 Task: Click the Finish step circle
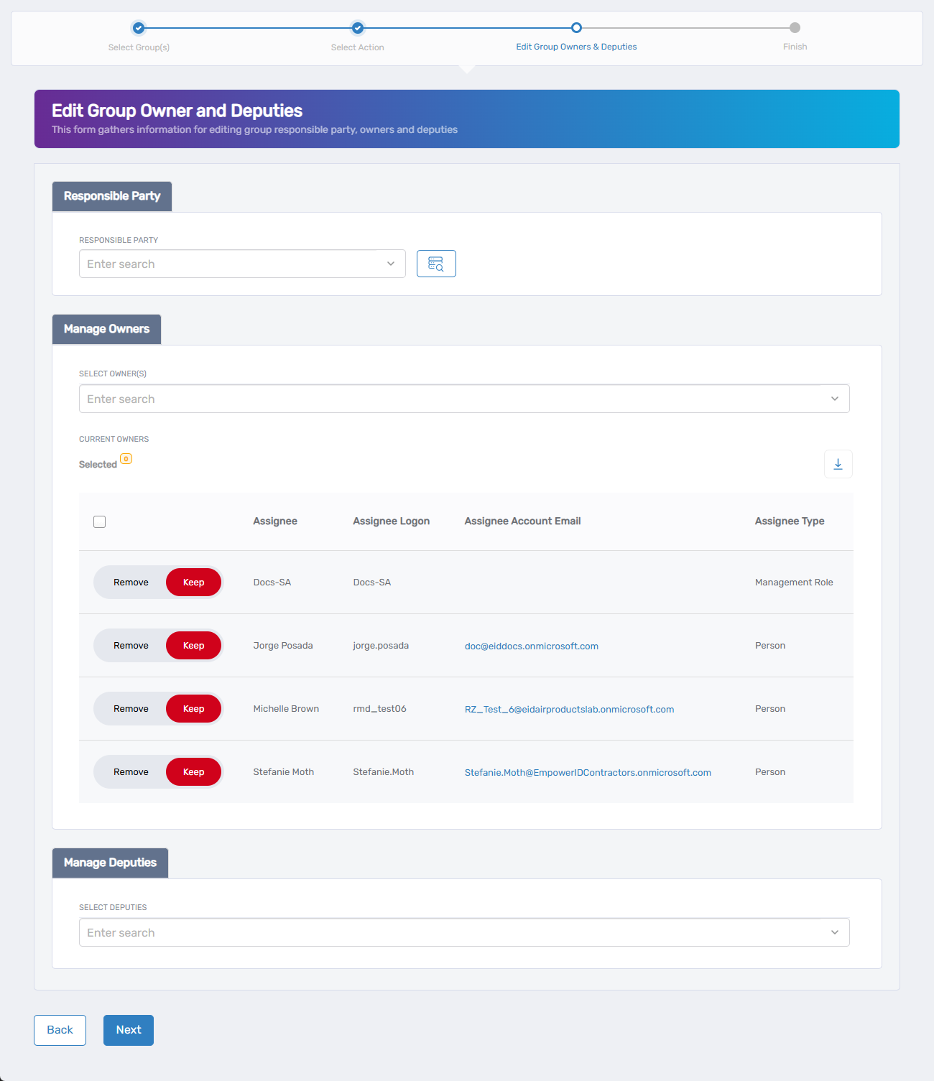pos(795,28)
